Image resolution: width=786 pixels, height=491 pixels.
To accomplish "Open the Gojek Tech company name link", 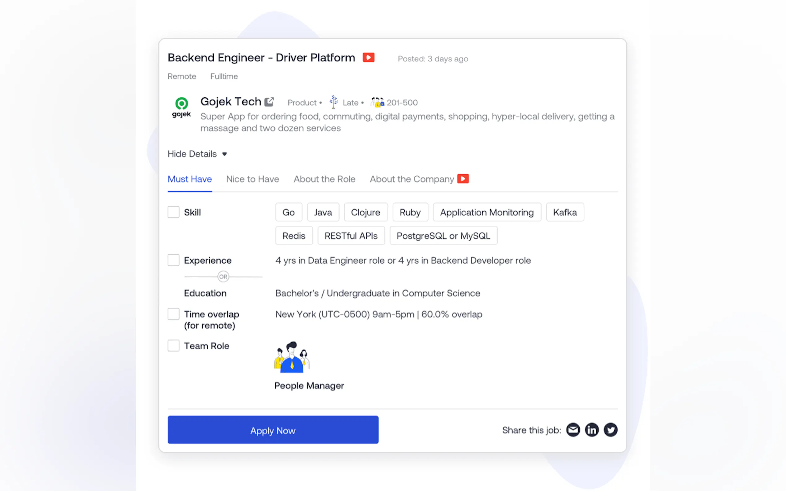I will (x=231, y=102).
